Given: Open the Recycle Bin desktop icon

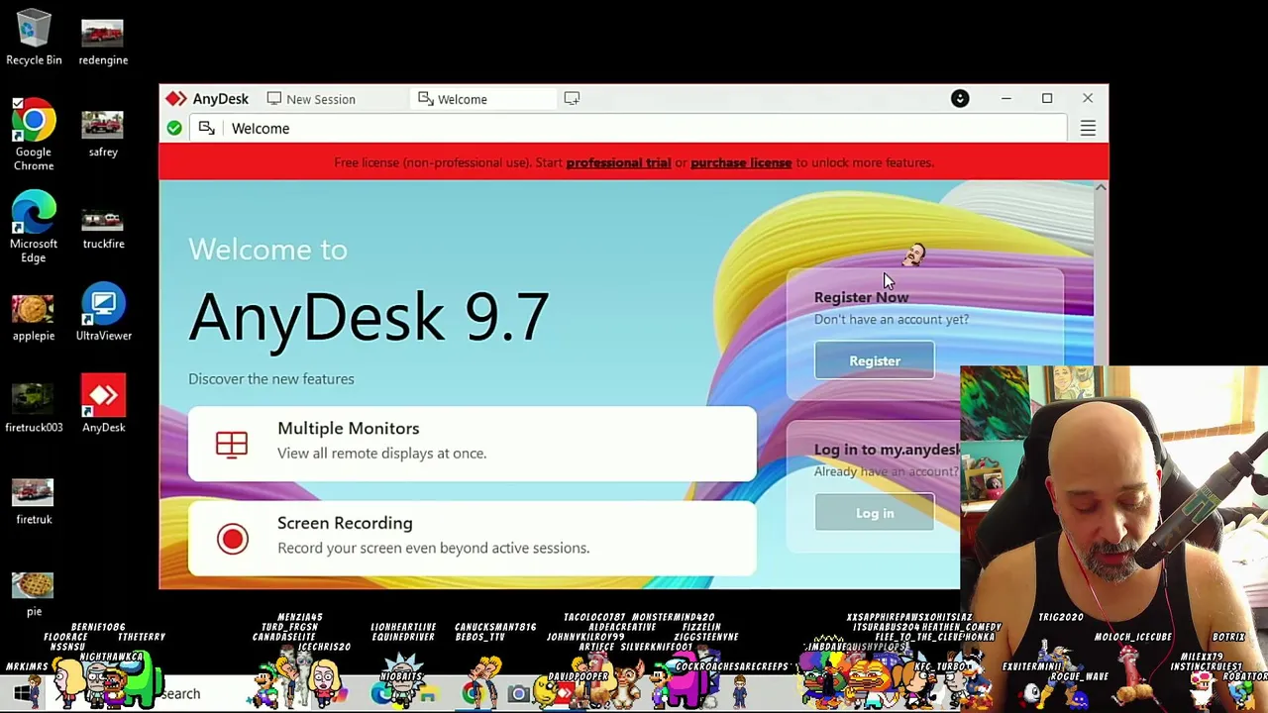Looking at the screenshot, I should click(x=34, y=38).
